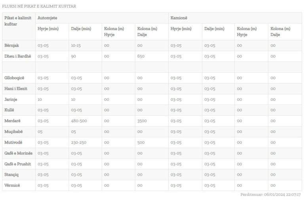The image size is (304, 201).
Task: Select the 10-15 exit time for Bërnjak
Action: (x=76, y=46)
